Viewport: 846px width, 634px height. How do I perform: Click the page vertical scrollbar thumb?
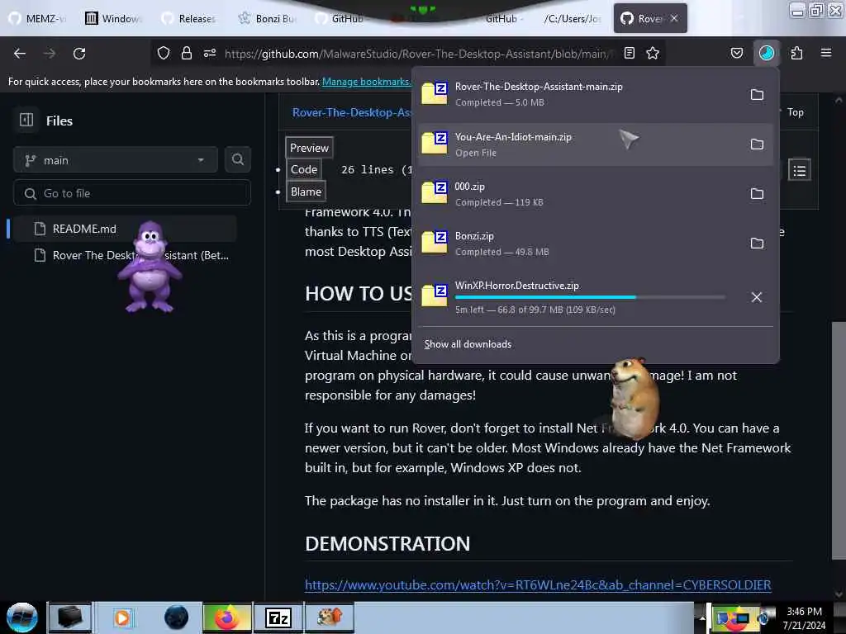(839, 440)
